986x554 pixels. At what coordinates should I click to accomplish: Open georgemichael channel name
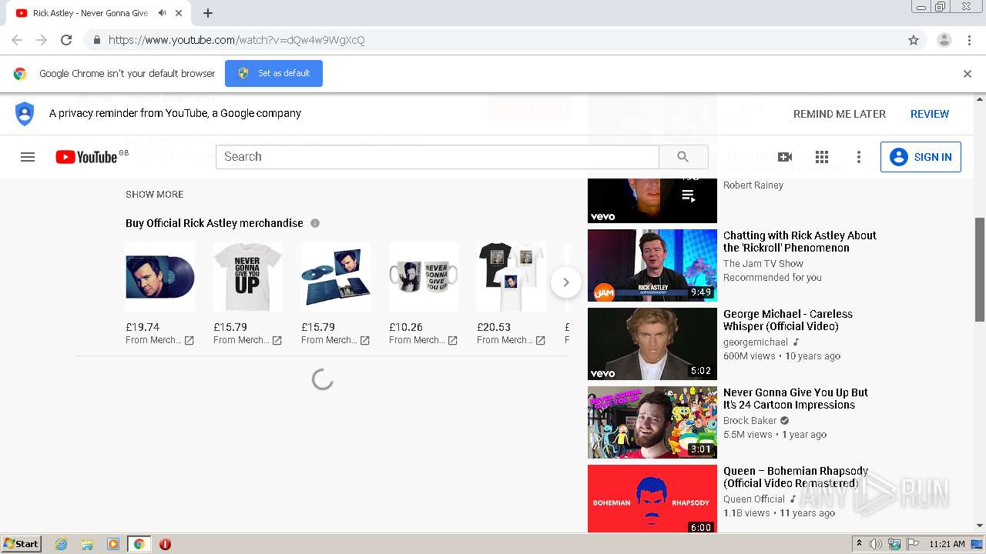(756, 342)
